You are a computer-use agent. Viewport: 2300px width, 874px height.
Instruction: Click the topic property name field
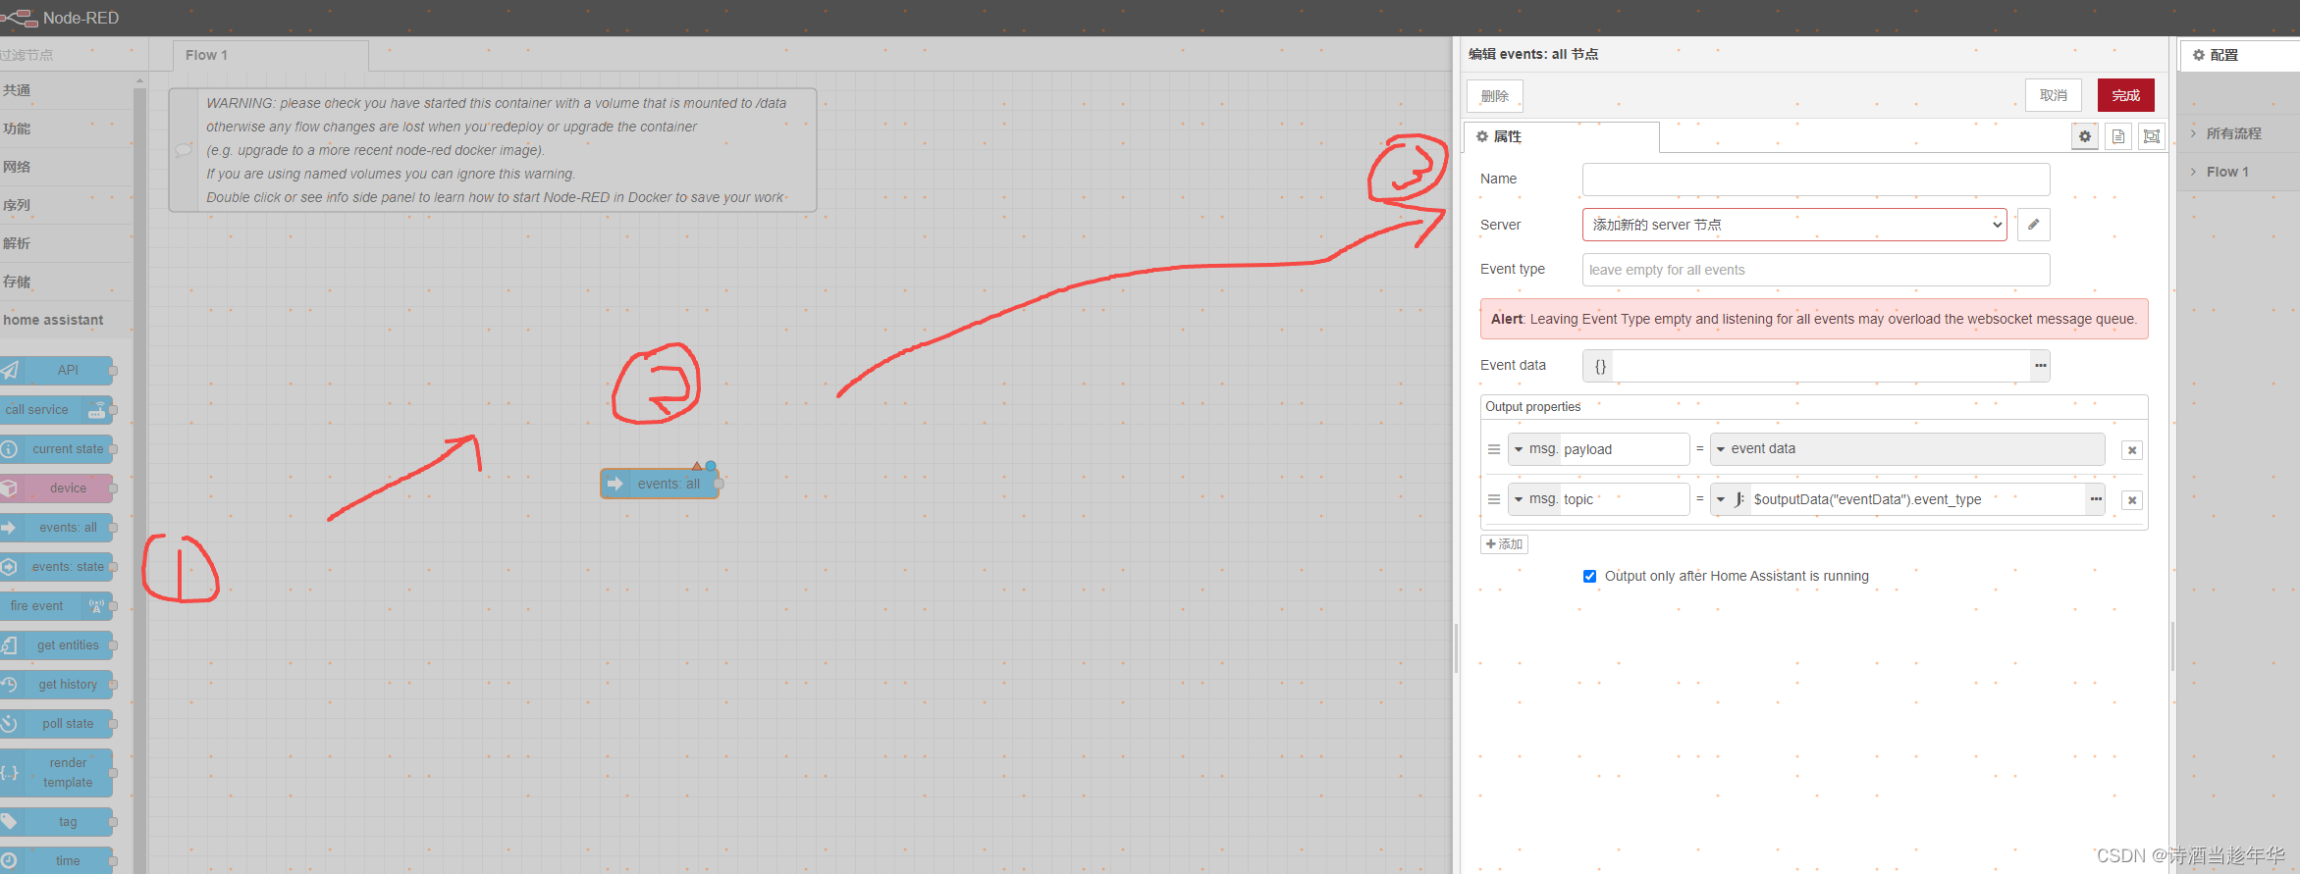pos(1625,499)
